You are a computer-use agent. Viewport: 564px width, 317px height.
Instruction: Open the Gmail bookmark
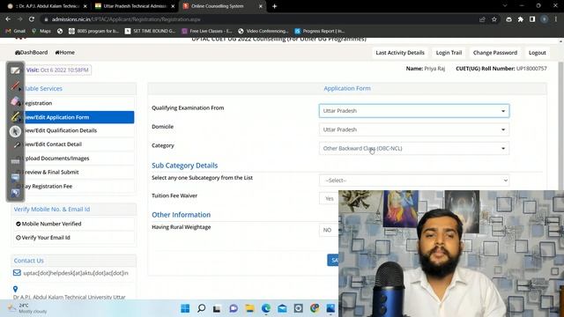pos(16,32)
